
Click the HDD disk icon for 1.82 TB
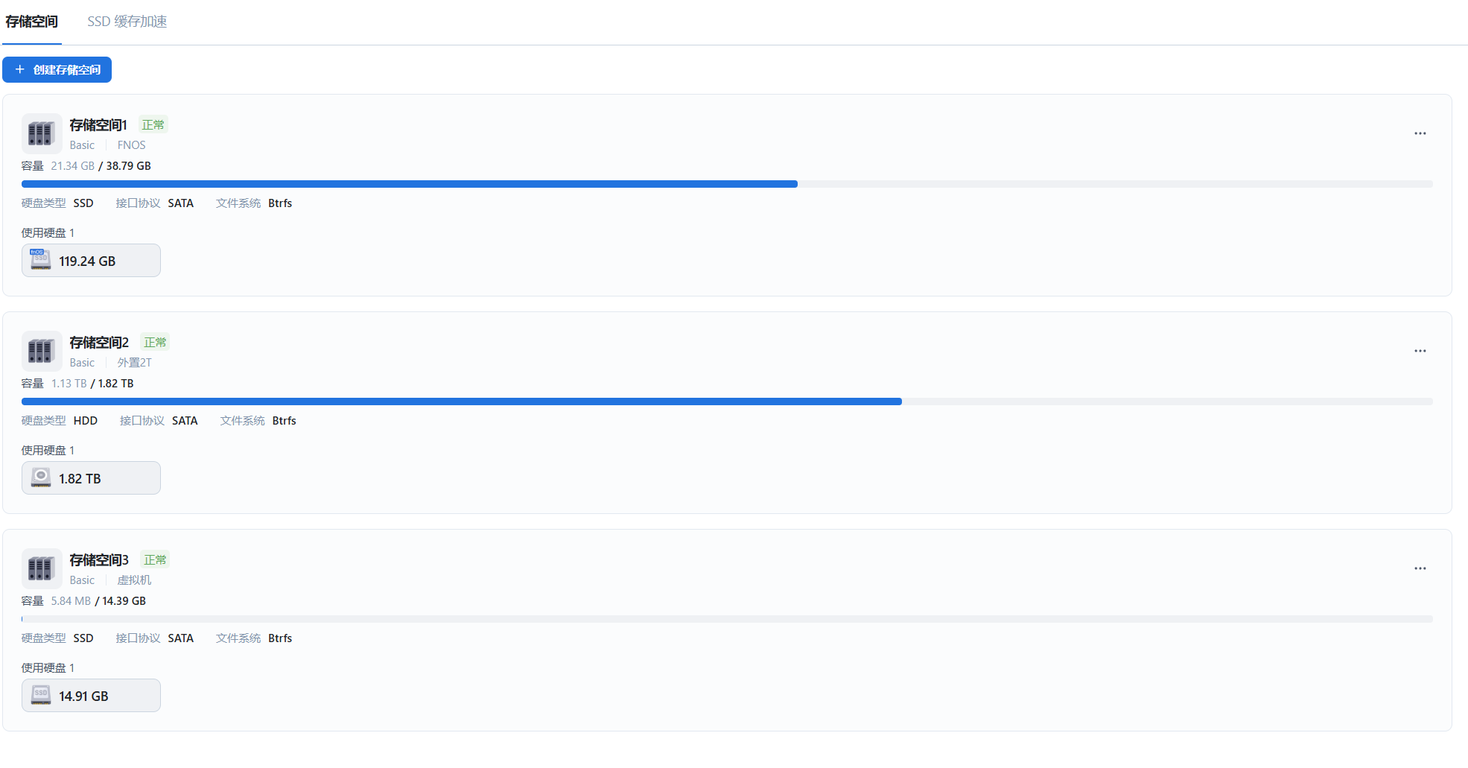coord(40,477)
